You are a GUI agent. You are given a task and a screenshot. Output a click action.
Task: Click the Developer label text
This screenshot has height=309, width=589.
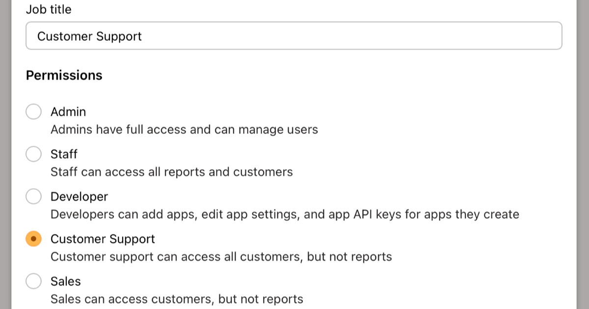79,196
